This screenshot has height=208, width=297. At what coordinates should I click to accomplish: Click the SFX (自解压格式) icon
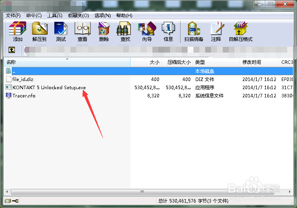(x=241, y=28)
